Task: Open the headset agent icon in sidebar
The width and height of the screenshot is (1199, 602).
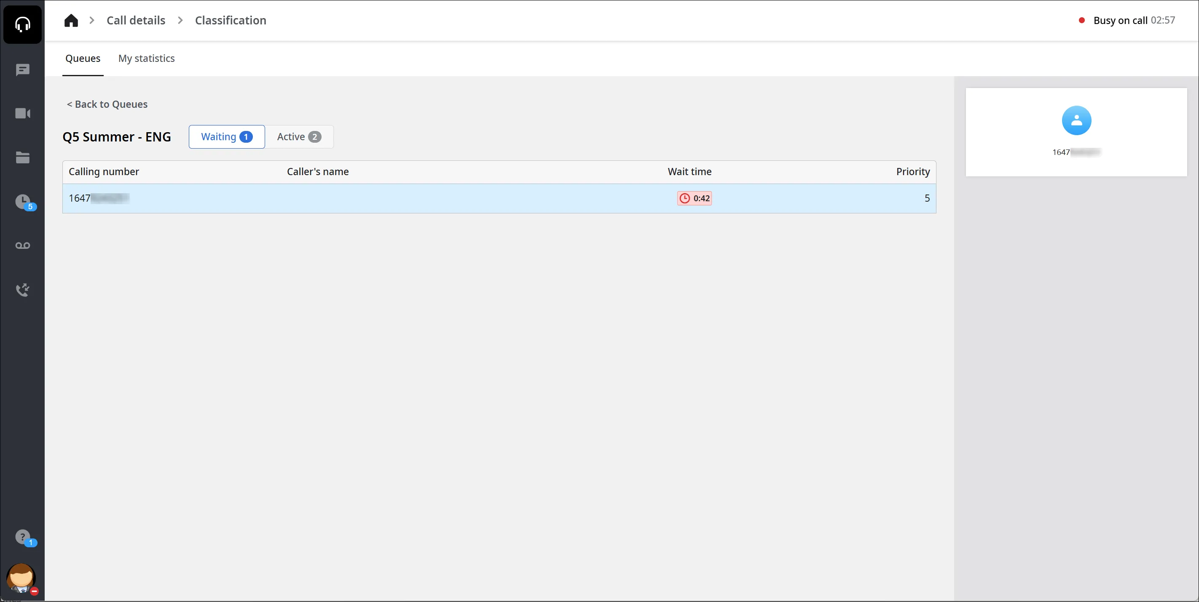Action: 22,23
